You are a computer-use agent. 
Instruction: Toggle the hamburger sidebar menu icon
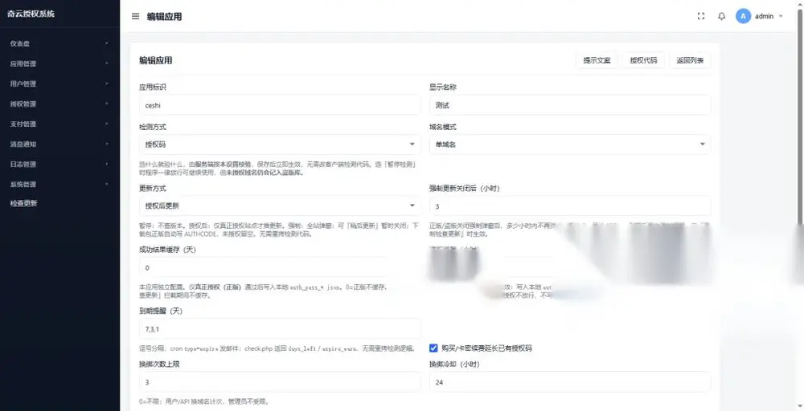(x=135, y=16)
